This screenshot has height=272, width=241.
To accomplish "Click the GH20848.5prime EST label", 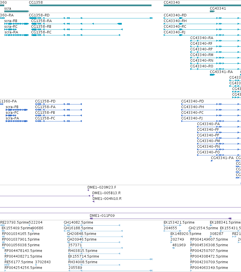I will (82, 234).
